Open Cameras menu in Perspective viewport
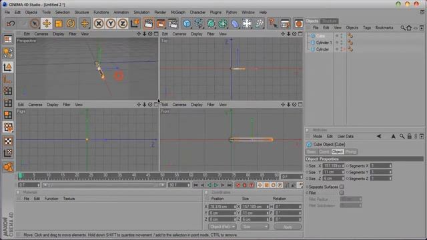The image size is (427, 240). pos(41,34)
